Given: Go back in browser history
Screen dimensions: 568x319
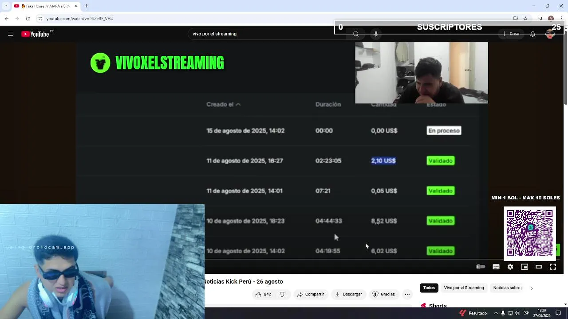Looking at the screenshot, I should tap(6, 19).
